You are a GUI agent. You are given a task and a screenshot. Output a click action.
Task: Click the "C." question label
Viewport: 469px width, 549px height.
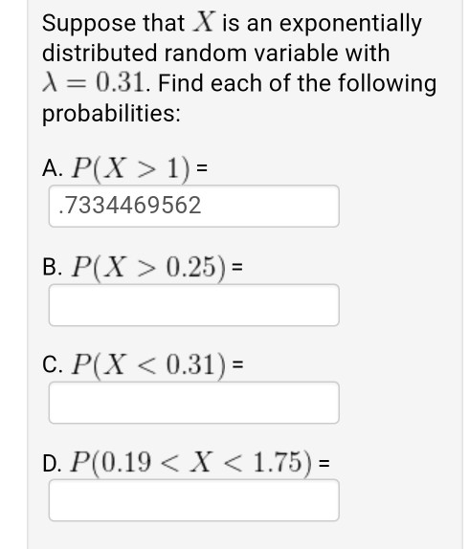coord(53,364)
